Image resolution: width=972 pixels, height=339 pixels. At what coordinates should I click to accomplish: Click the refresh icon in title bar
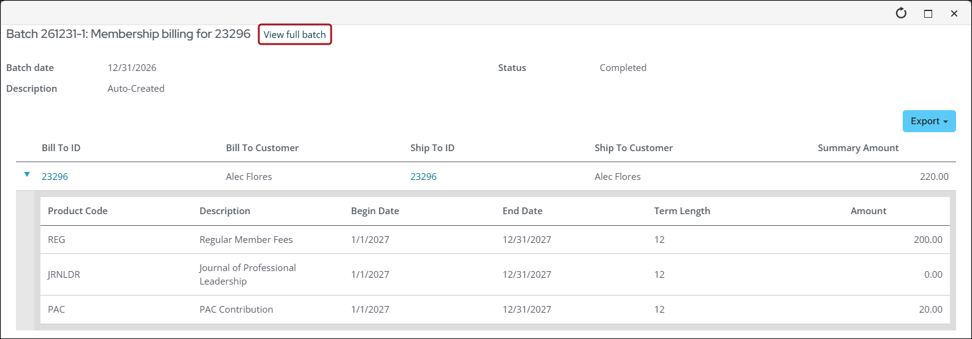pos(901,13)
